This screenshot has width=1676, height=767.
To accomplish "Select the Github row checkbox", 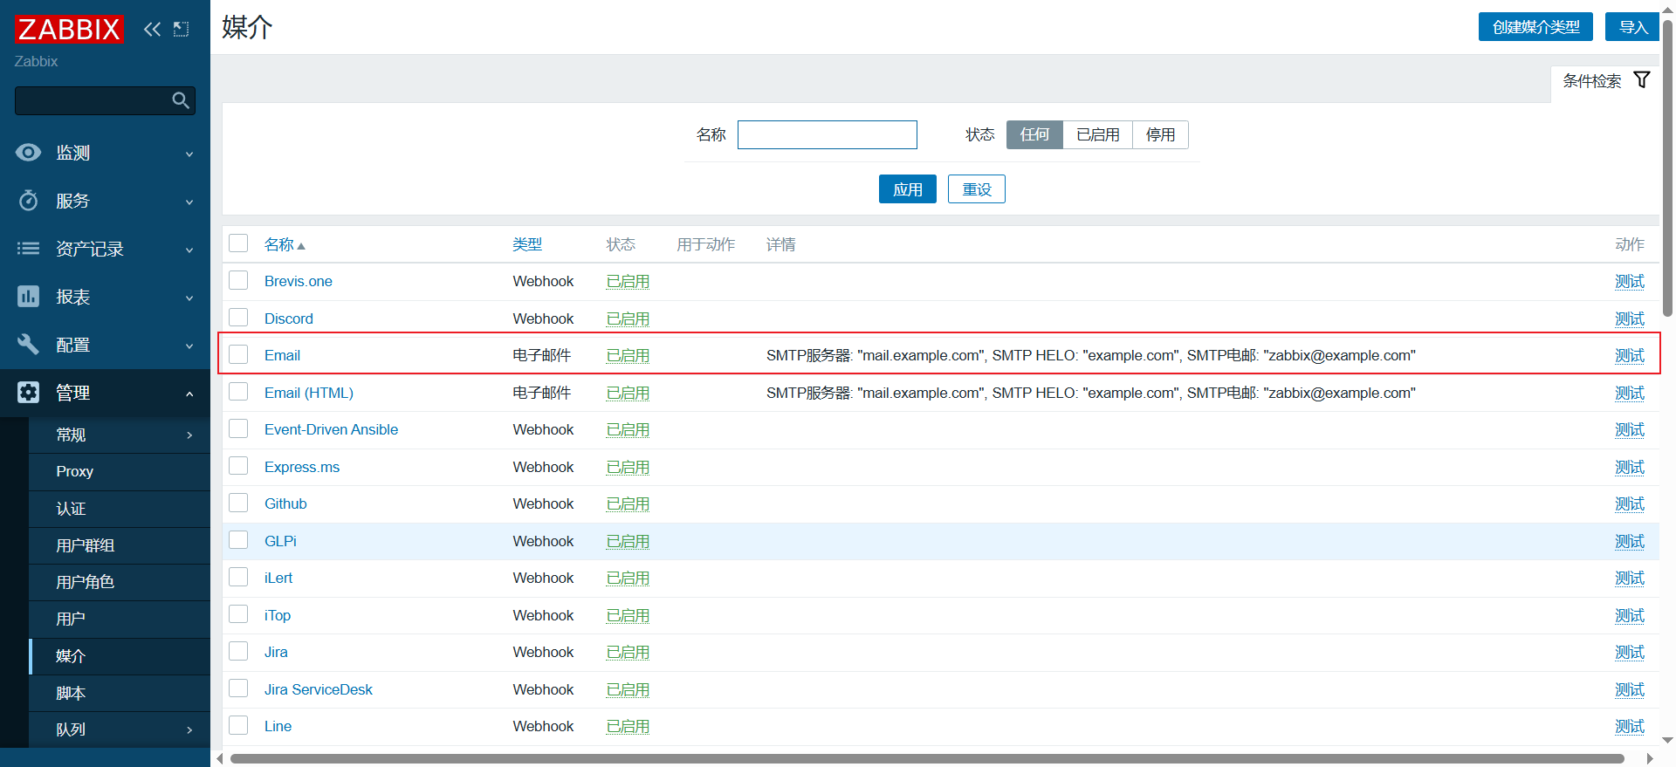I will [x=238, y=503].
